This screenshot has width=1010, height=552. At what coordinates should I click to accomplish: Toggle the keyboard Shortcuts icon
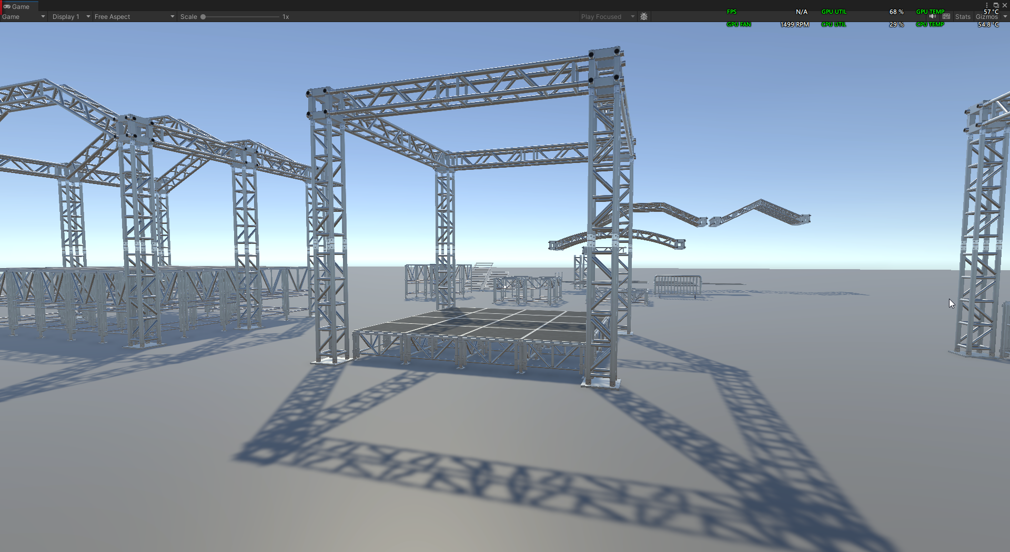point(946,17)
